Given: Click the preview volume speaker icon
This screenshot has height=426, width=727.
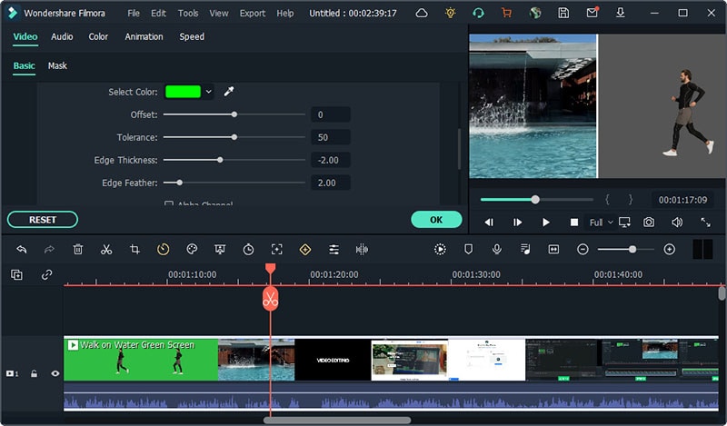Looking at the screenshot, I should (677, 222).
